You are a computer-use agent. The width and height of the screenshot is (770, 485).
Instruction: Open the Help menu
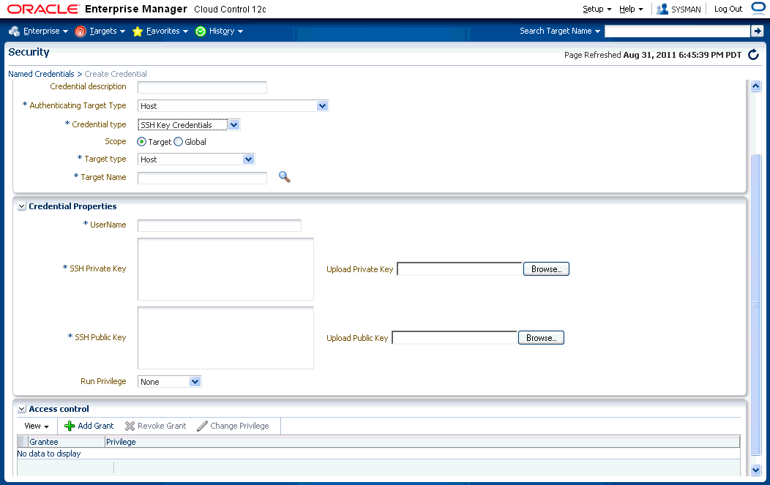click(x=631, y=9)
